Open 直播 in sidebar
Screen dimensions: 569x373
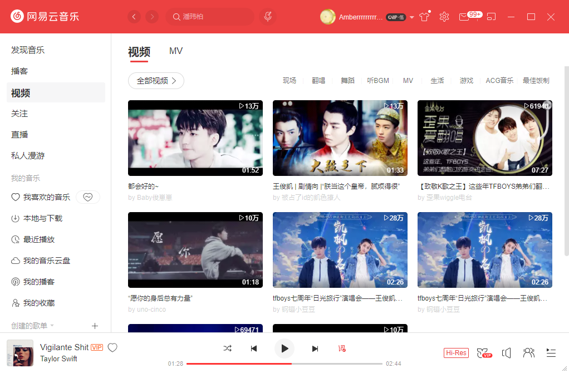point(19,135)
